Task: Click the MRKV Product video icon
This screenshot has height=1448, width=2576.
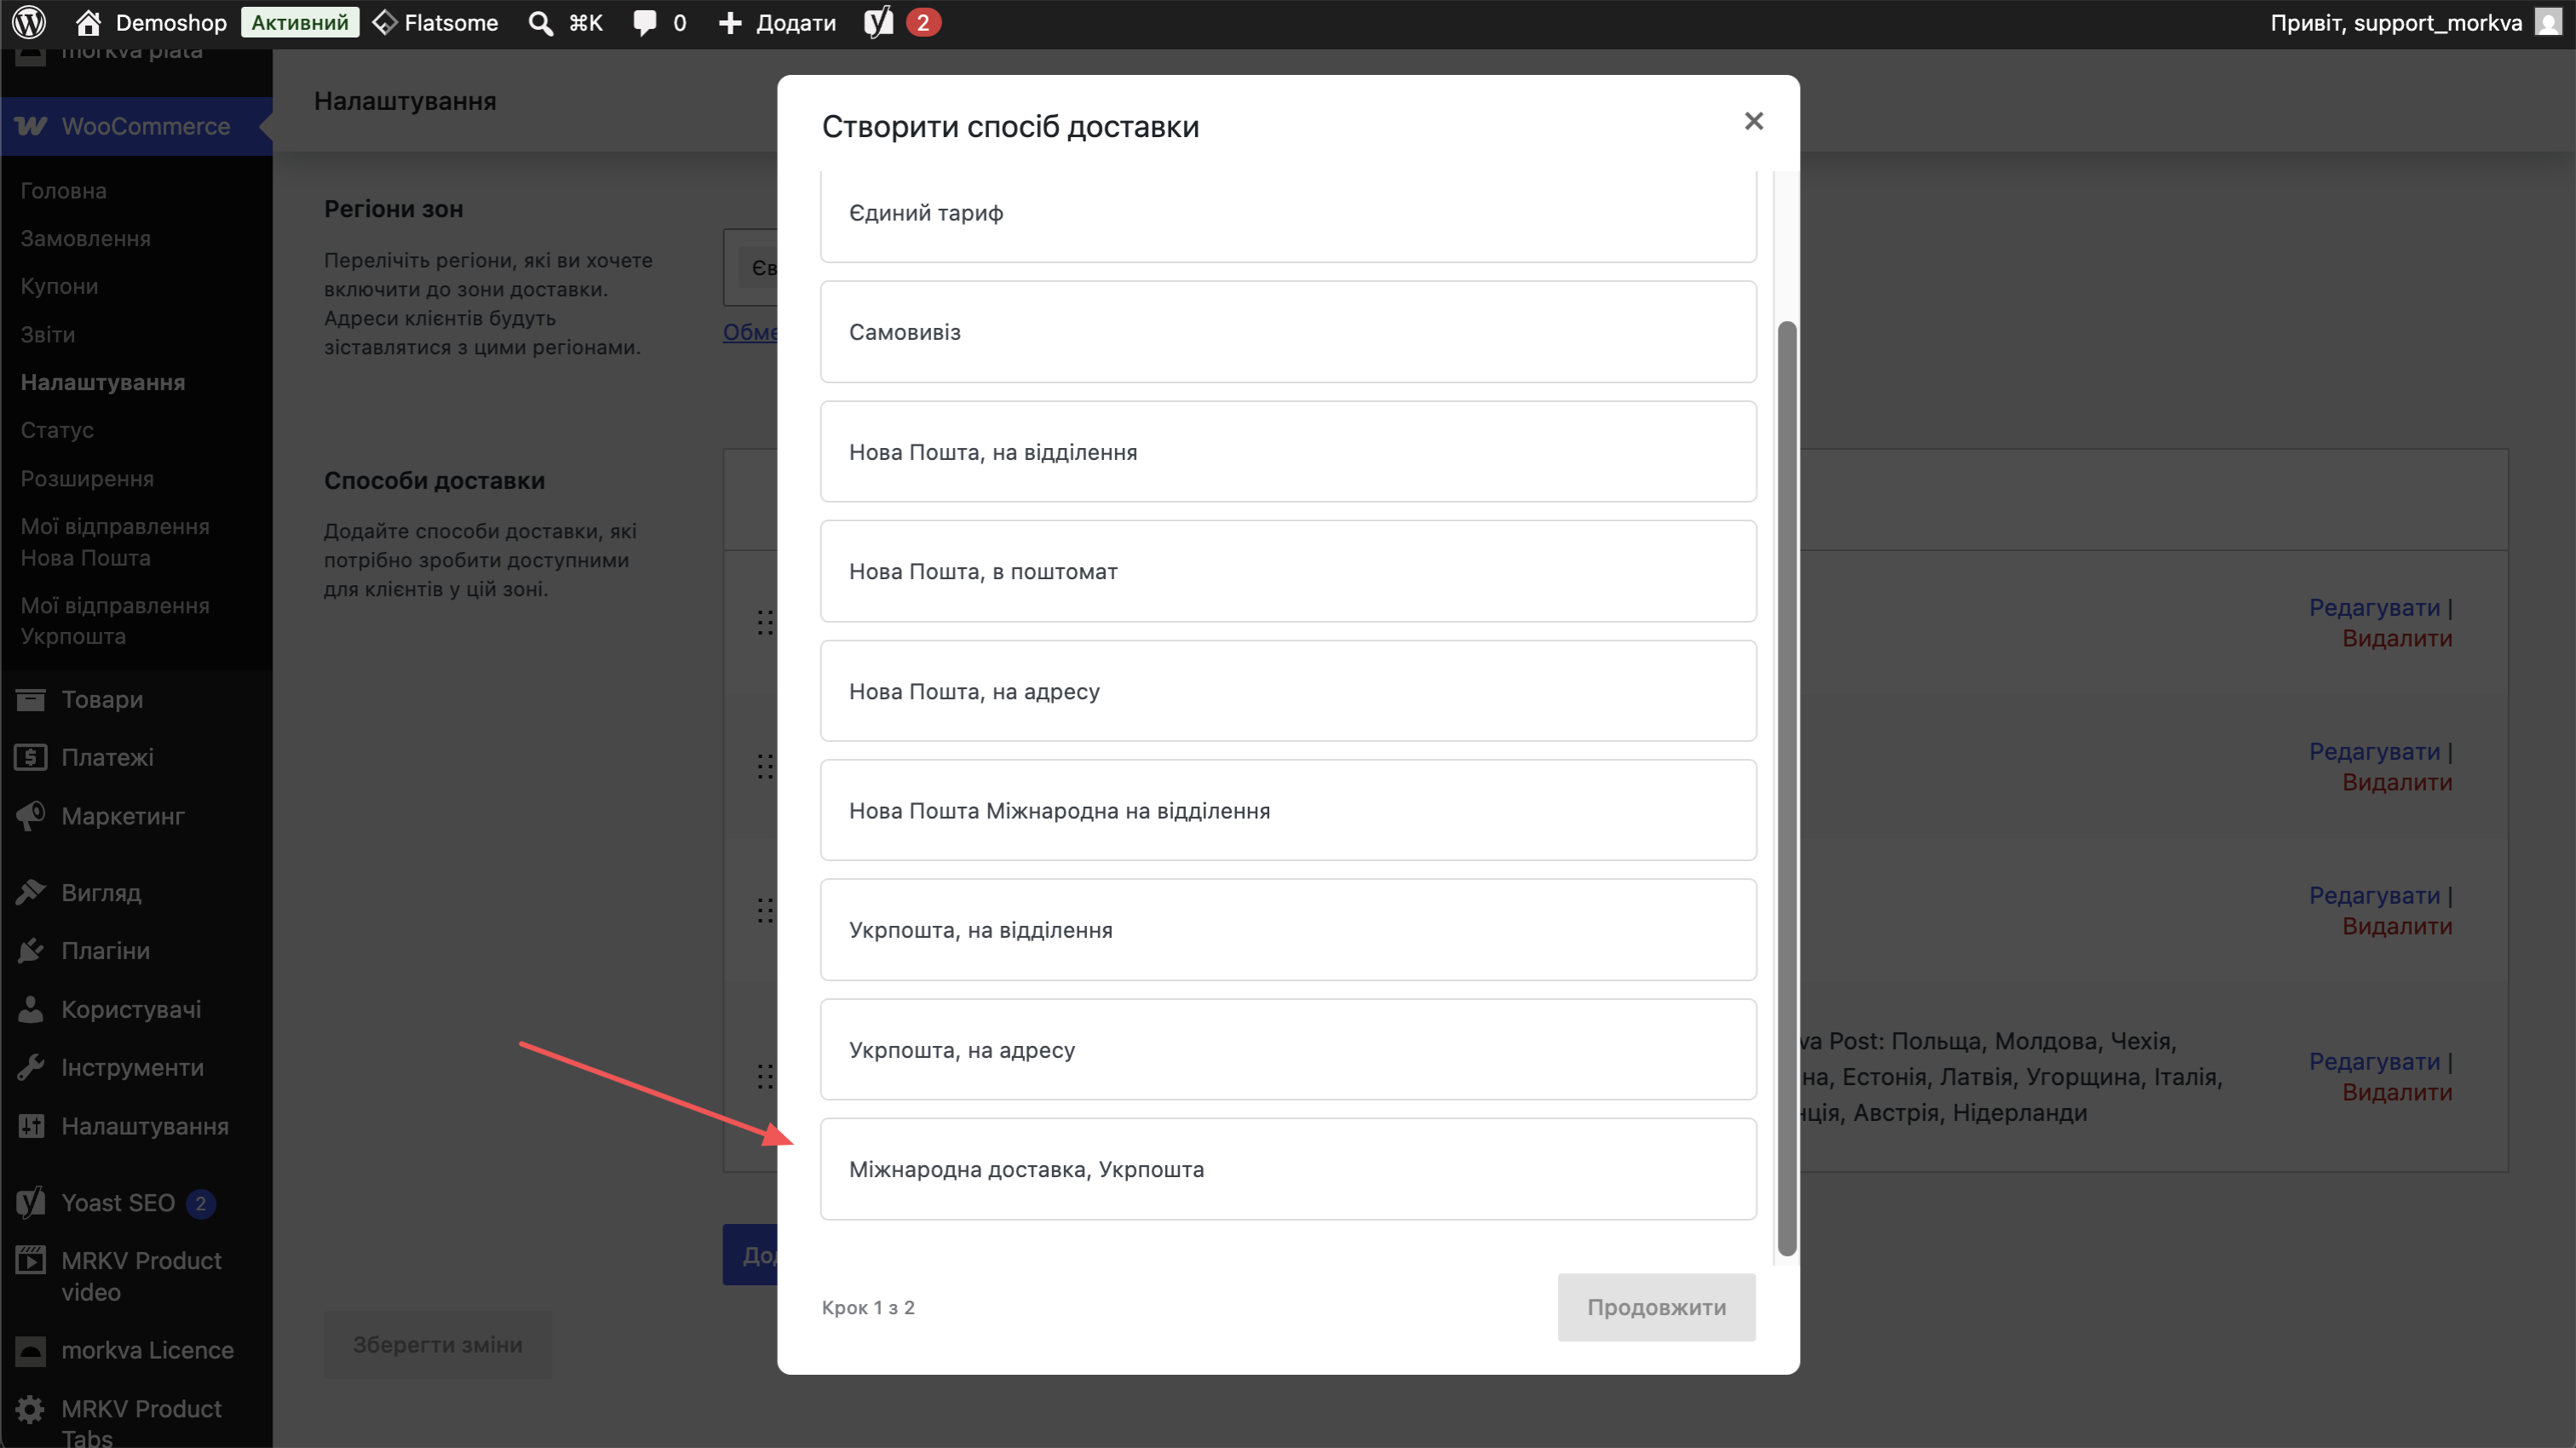Action: 31,1260
